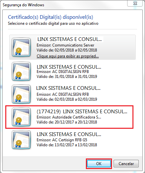Select the 'Válido de: 20/12/2017 a 20/12/2018' line

(67, 122)
